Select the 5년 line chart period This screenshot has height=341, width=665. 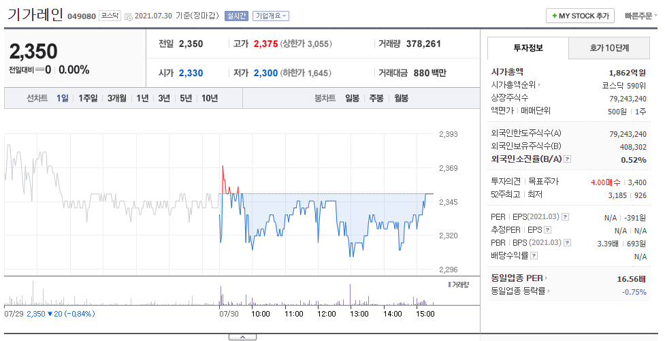click(x=186, y=99)
